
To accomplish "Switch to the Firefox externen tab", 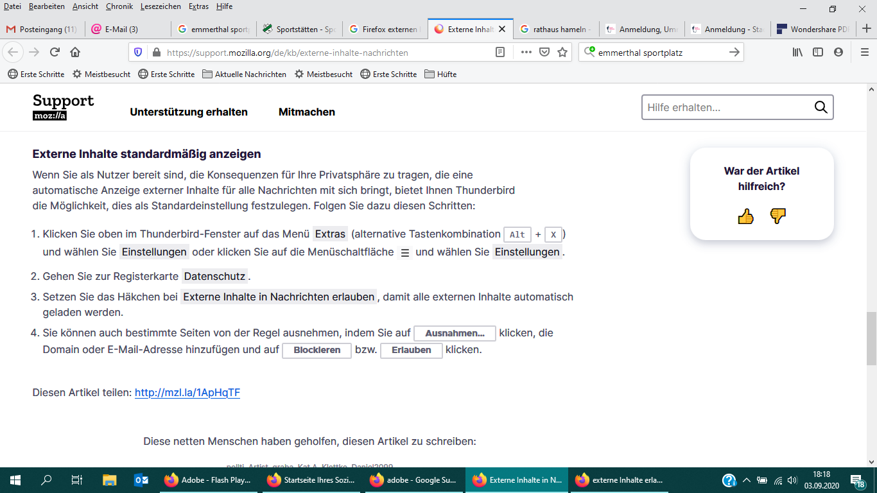I will [x=385, y=29].
